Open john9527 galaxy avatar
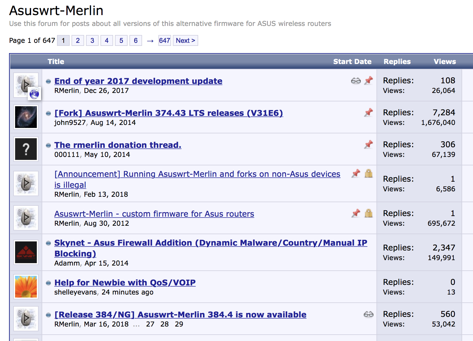The width and height of the screenshot is (473, 341). (26, 117)
